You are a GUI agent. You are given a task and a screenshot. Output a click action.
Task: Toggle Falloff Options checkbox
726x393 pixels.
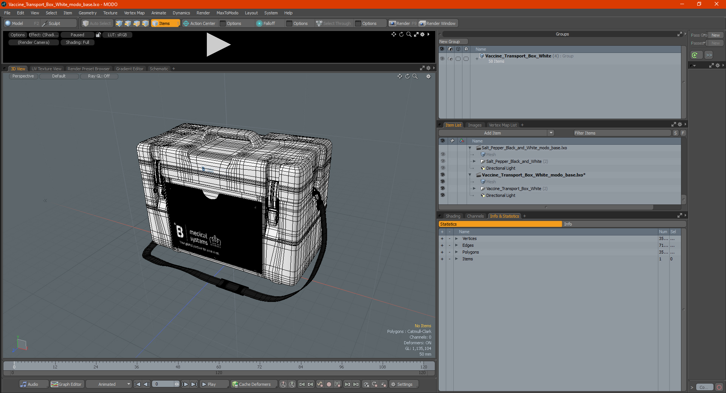coord(290,23)
